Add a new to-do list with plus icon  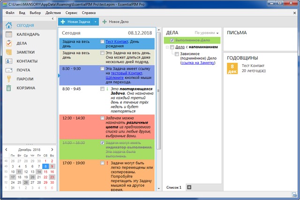[x=189, y=187]
